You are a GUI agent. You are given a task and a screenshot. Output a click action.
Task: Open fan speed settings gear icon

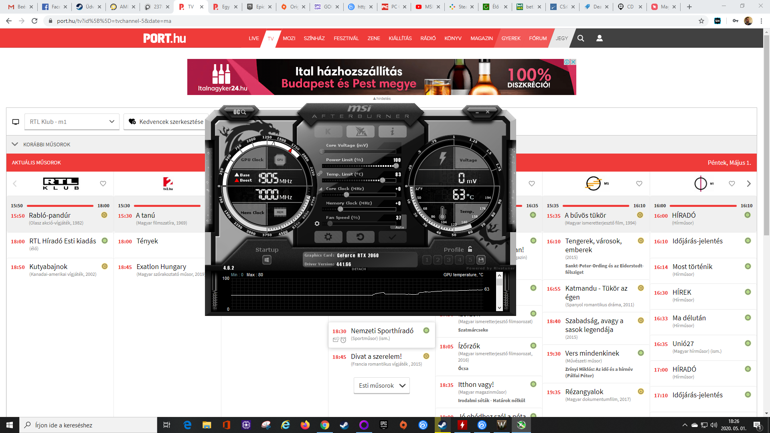(317, 223)
